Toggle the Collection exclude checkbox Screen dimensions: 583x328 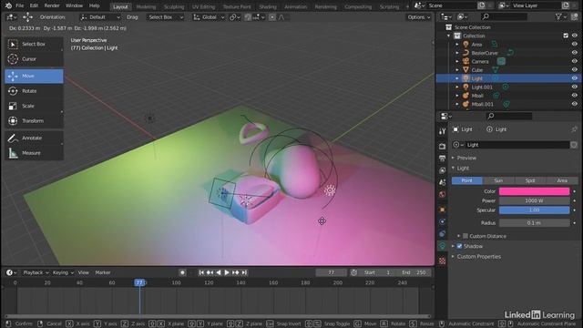point(566,36)
